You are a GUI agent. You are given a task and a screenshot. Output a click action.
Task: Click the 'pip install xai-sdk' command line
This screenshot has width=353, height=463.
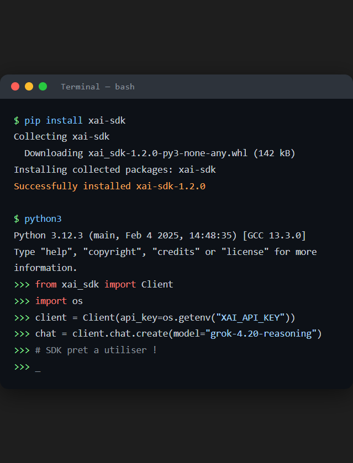point(70,120)
